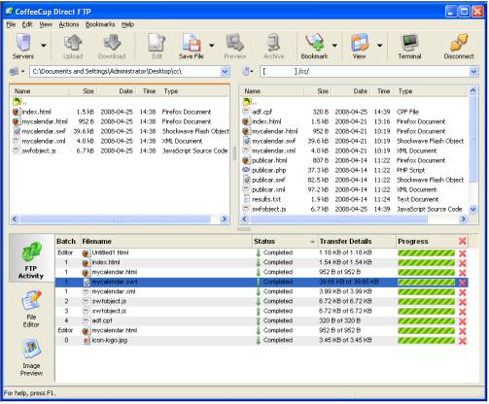Viewport: 489px width, 404px height.
Task: Expand the remote server selector arrow
Action: point(252,72)
